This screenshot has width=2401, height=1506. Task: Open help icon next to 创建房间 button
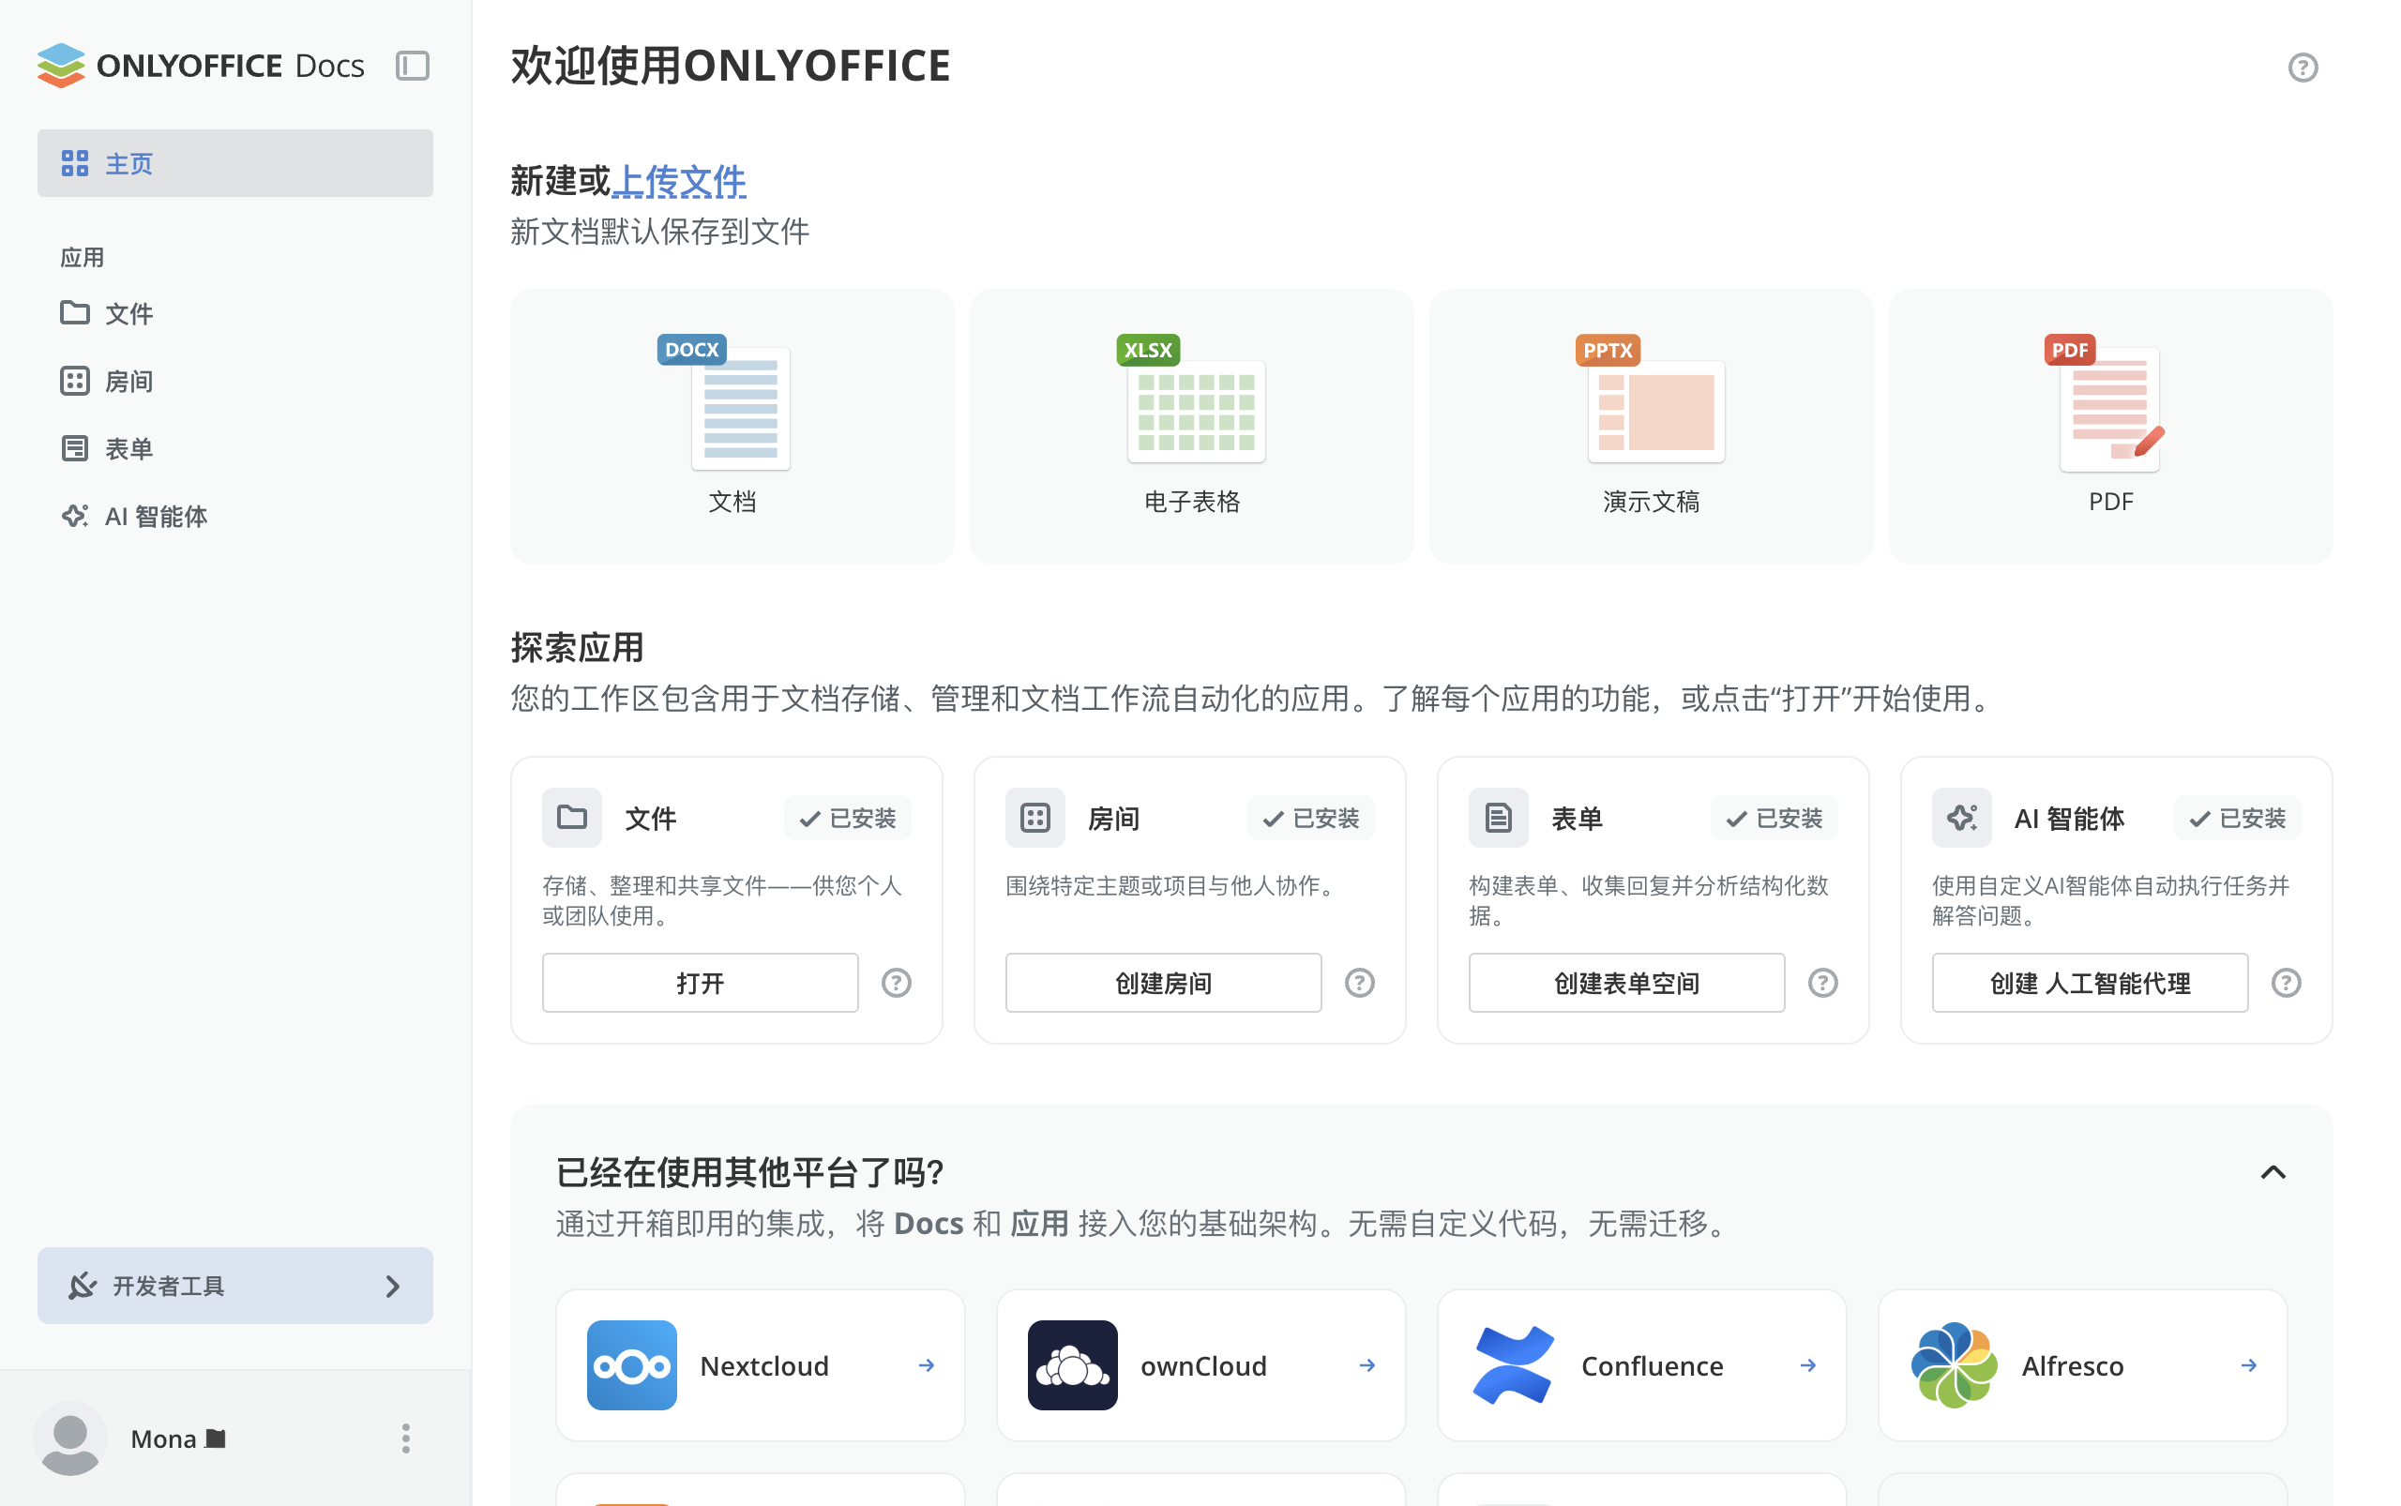click(x=1360, y=983)
